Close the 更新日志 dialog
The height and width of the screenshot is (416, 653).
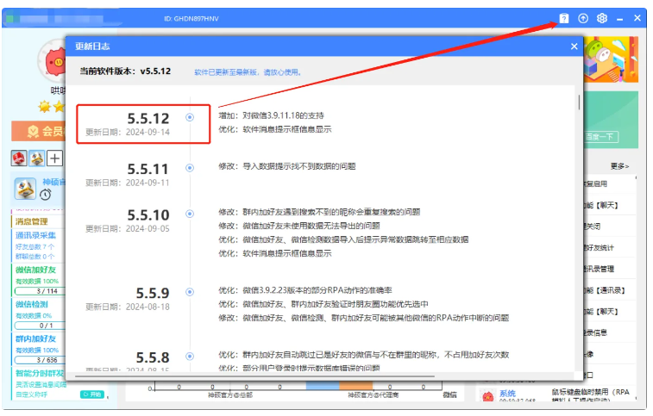click(x=574, y=47)
